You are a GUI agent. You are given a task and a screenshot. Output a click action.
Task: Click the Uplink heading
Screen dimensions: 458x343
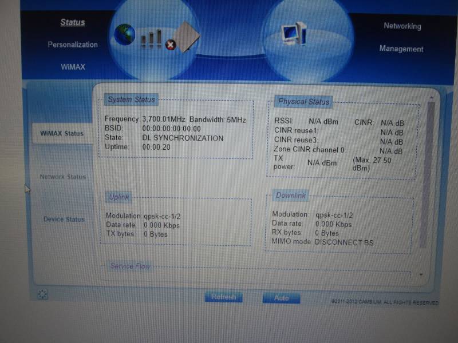point(119,197)
